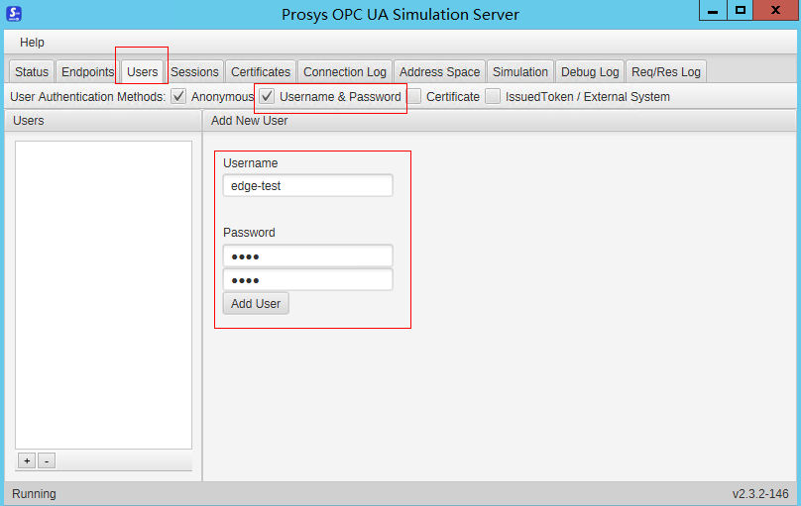Minimize the Simulation Server window

click(713, 10)
